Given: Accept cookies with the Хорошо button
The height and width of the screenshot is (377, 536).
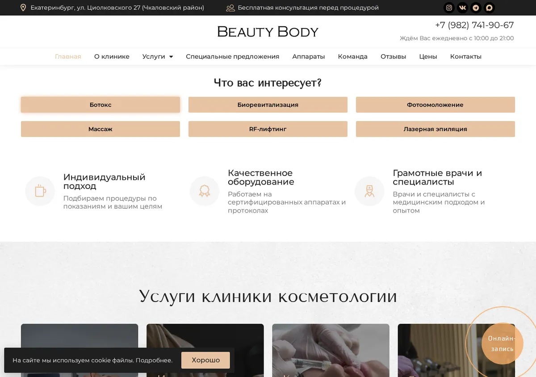Looking at the screenshot, I should pyautogui.click(x=205, y=360).
